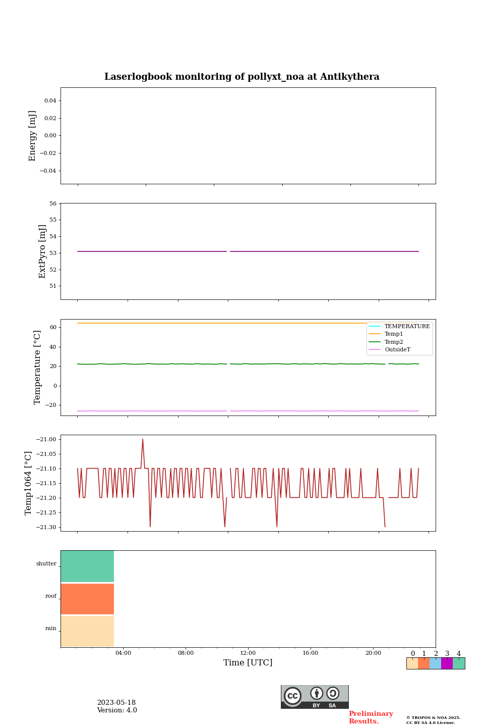Select orange swatch labeled 1 in colorbar
Screen dimensions: 484x727
click(x=424, y=663)
